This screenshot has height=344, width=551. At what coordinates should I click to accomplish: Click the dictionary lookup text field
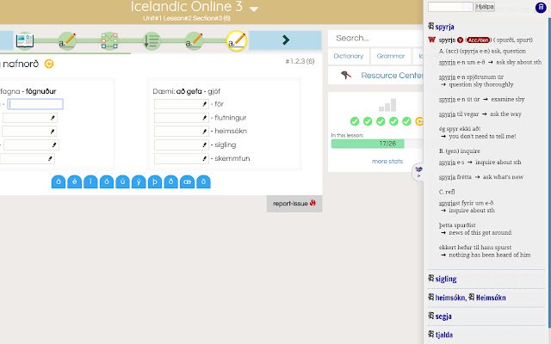[x=450, y=7]
